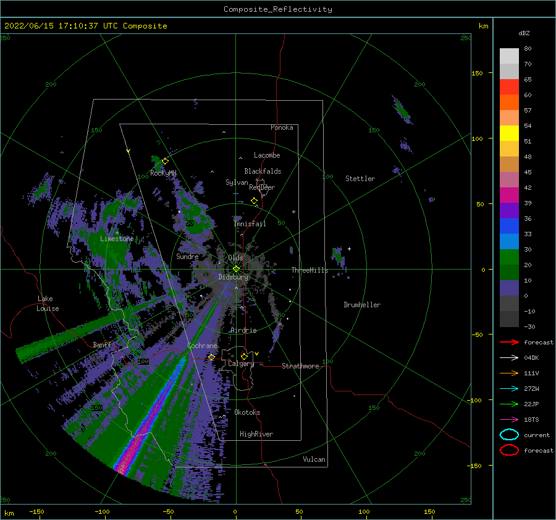This screenshot has width=556, height=520.
Task: Click the yellow diamond marker near Cochrane
Action: click(211, 357)
